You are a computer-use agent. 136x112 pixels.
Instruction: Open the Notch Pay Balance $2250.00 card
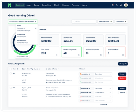[116, 40]
